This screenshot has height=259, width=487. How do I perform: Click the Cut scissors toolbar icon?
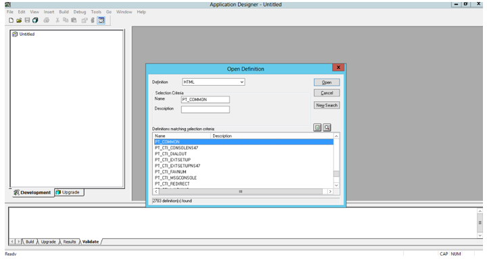(57, 20)
